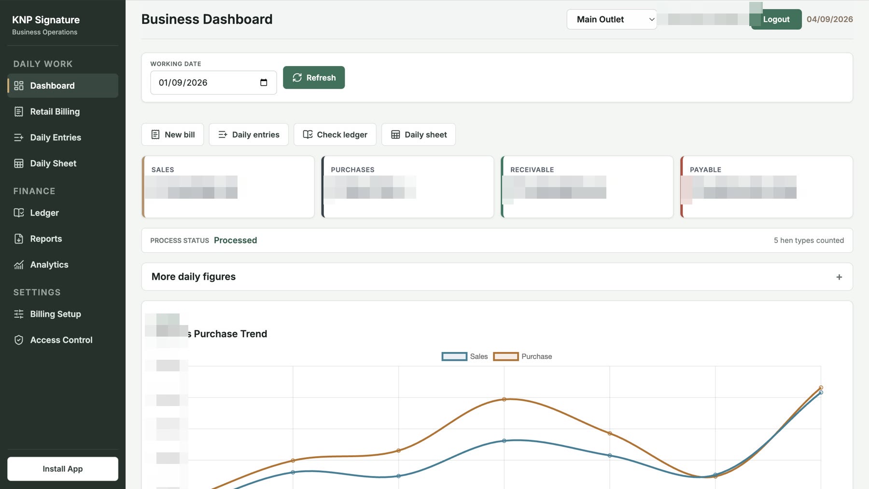Toggle the Purchase series legend swatch
Screen dimensions: 869x489
[x=505, y=356]
